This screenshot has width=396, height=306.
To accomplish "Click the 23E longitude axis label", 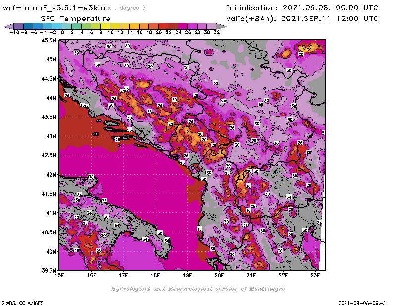I will (x=315, y=275).
